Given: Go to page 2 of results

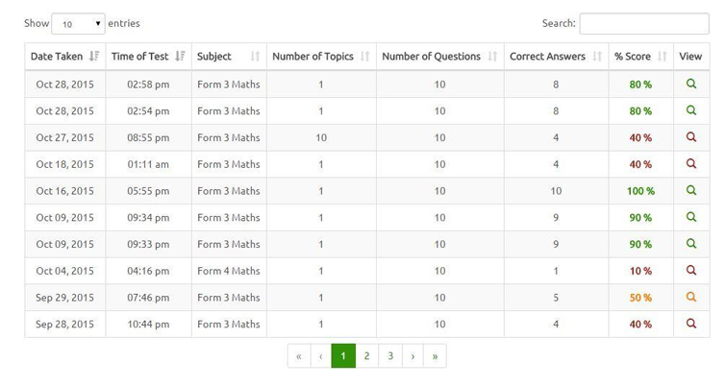Looking at the screenshot, I should click(366, 356).
